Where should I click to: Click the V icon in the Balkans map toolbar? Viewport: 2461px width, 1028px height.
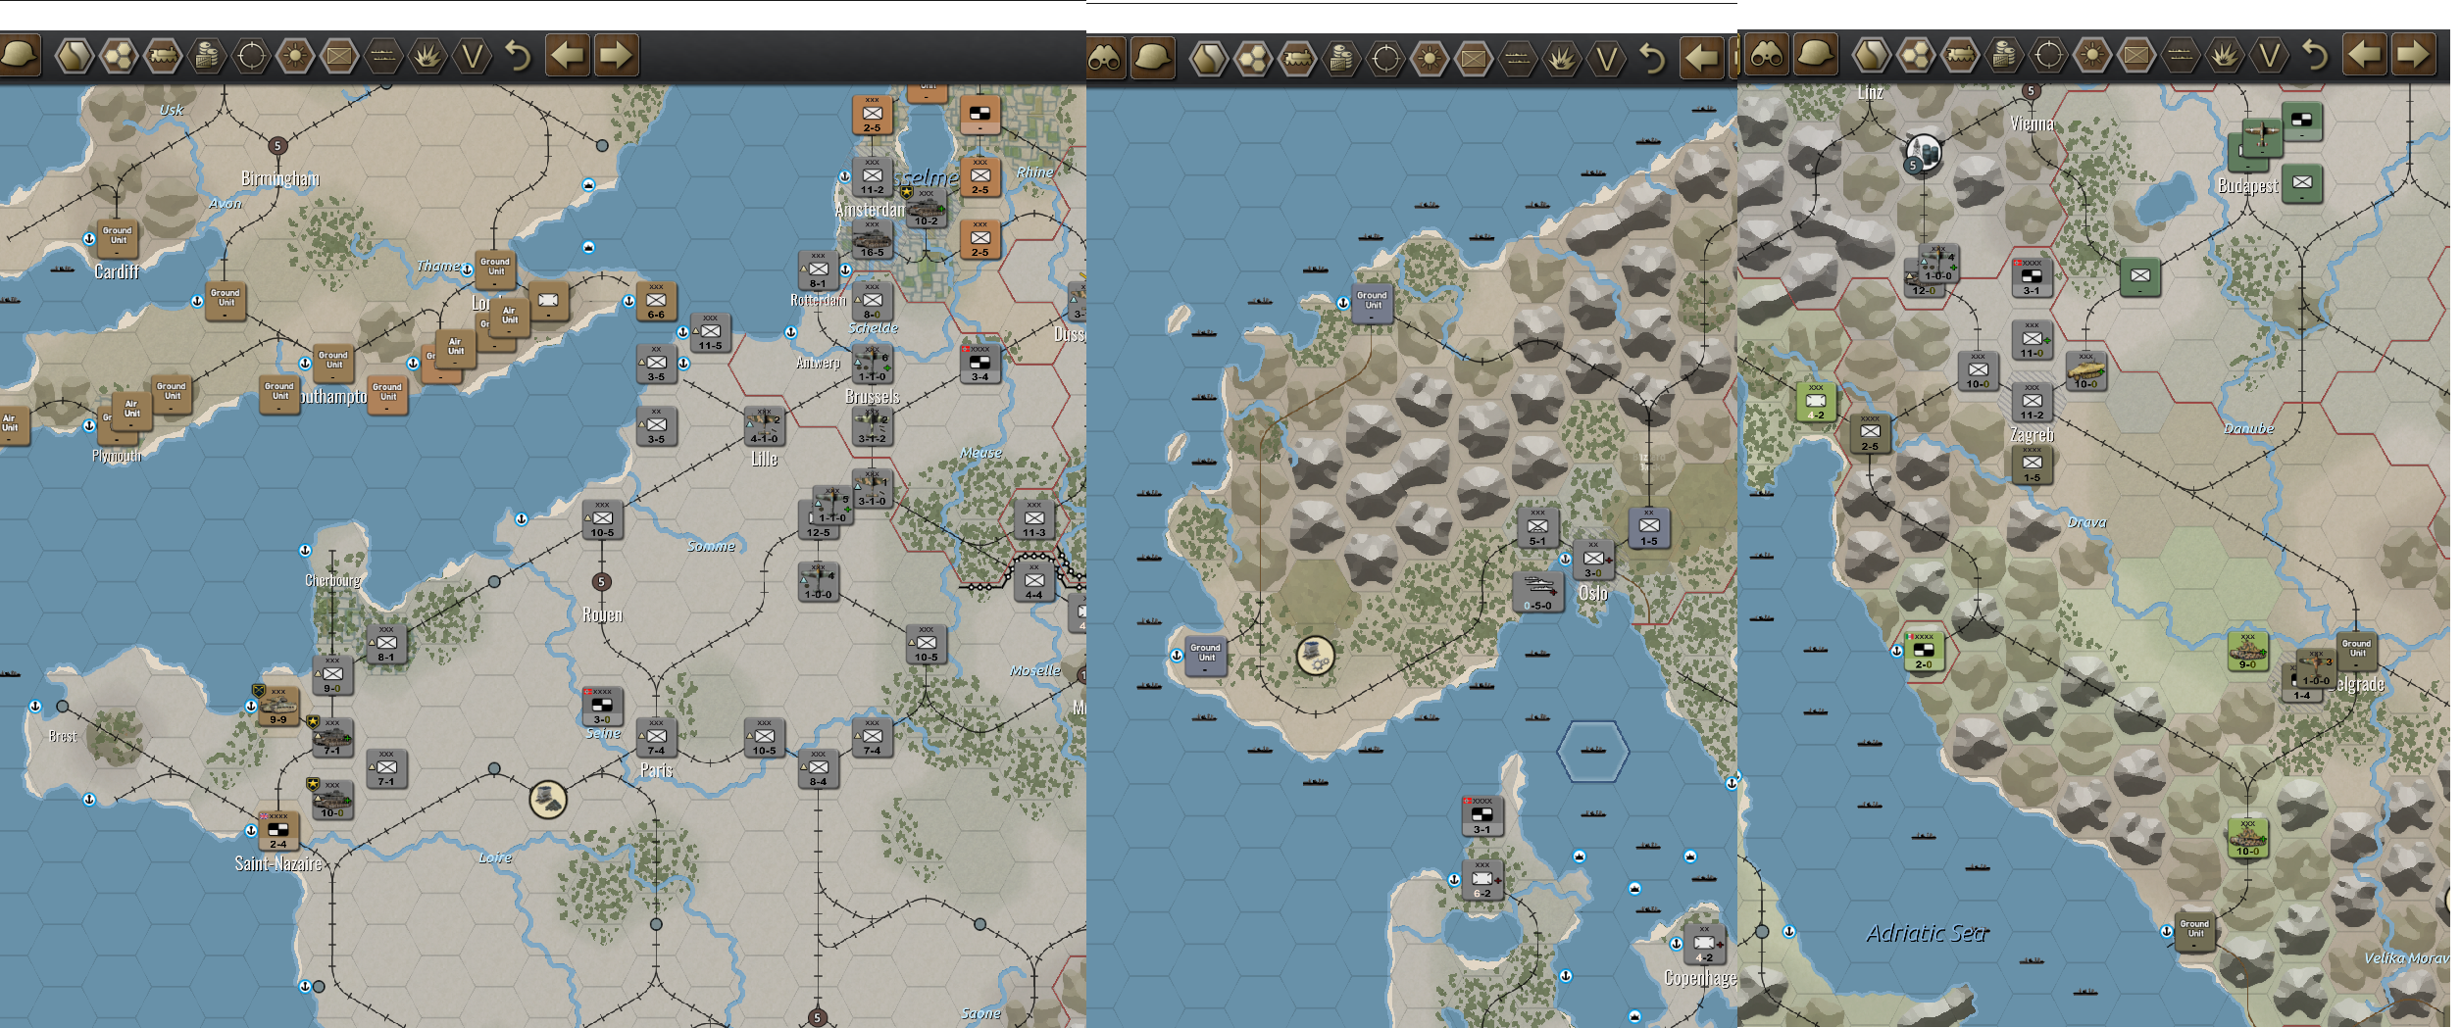[x=2270, y=56]
